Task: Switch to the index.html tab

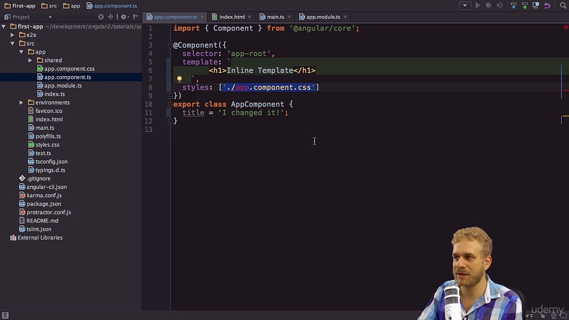Action: click(232, 17)
